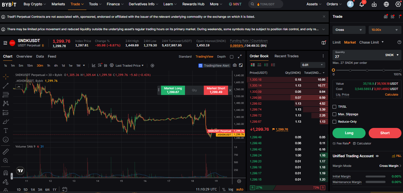Select the ruler measure tool
Viewport: 403px width, 193px height.
[x=6, y=152]
